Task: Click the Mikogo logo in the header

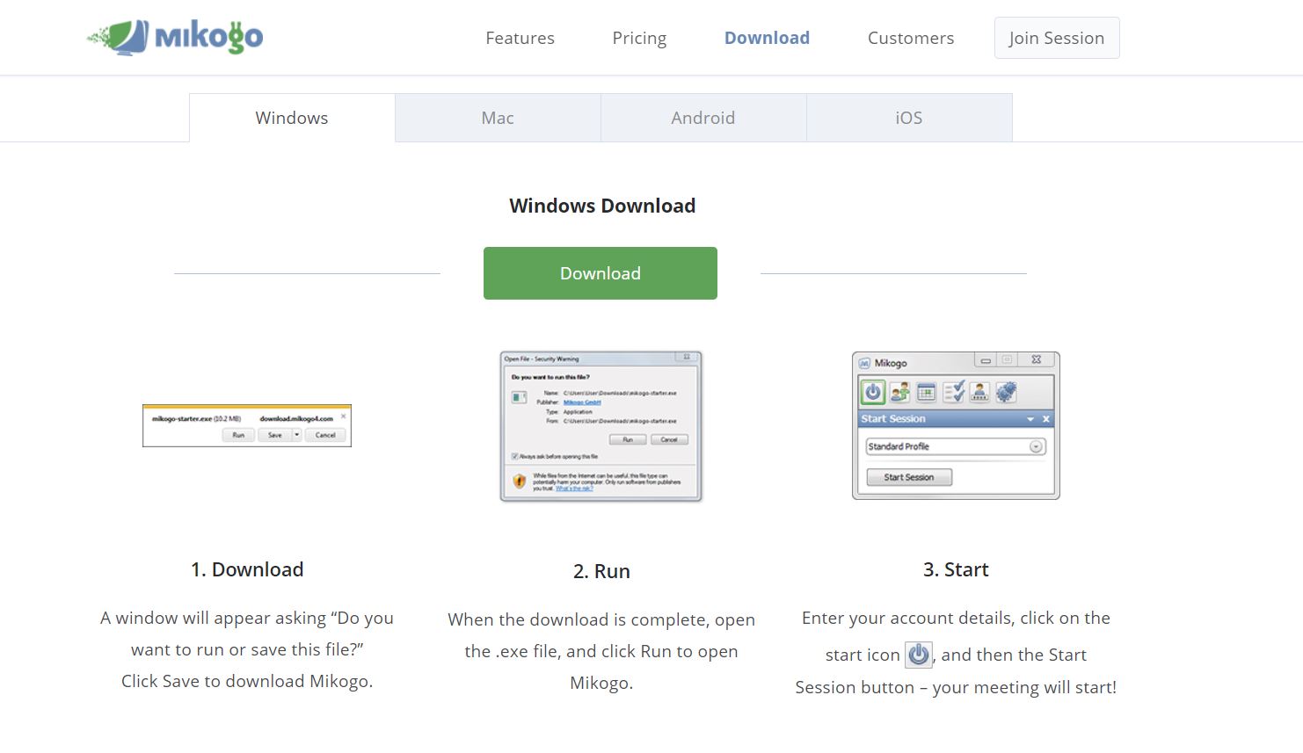Action: pos(175,37)
